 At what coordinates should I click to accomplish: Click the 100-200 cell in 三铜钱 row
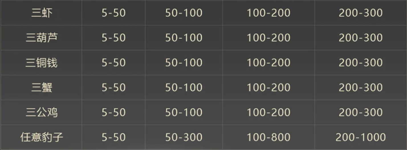coord(268,63)
